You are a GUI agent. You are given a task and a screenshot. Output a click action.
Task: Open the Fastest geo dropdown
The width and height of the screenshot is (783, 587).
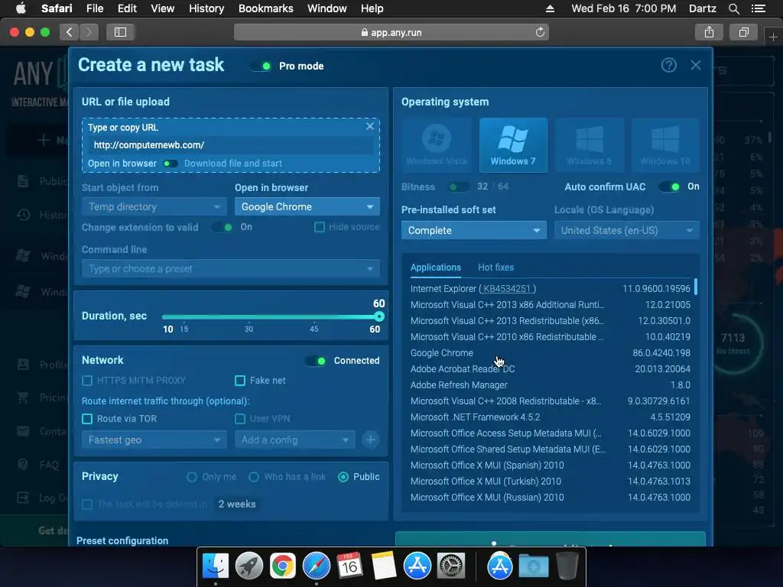pos(154,439)
